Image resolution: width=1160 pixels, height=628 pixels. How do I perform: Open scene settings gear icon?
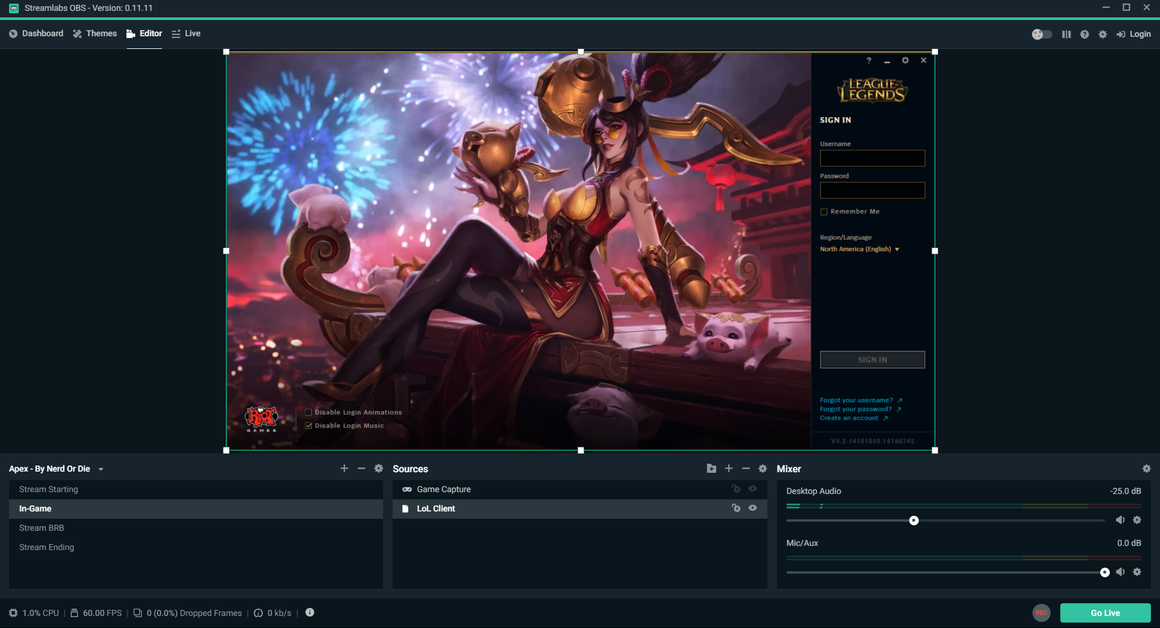pos(379,469)
